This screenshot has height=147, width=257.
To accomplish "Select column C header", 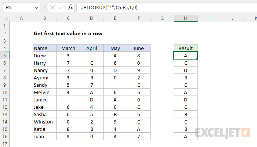I will (x=68, y=18).
